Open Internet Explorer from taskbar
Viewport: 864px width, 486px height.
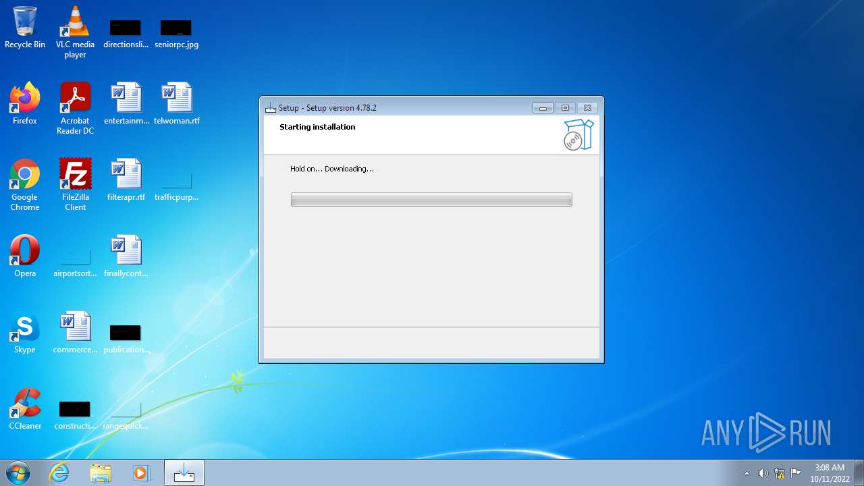(x=59, y=473)
